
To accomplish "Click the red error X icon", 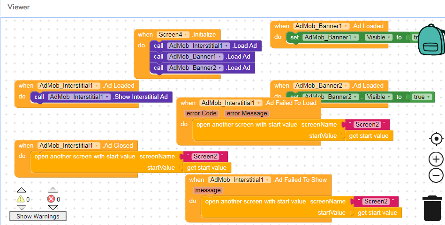I will 52,199.
